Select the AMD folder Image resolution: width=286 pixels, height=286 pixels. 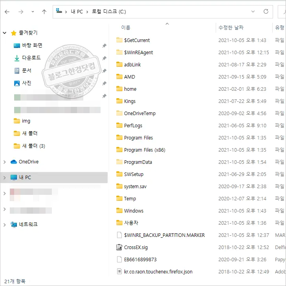point(125,77)
